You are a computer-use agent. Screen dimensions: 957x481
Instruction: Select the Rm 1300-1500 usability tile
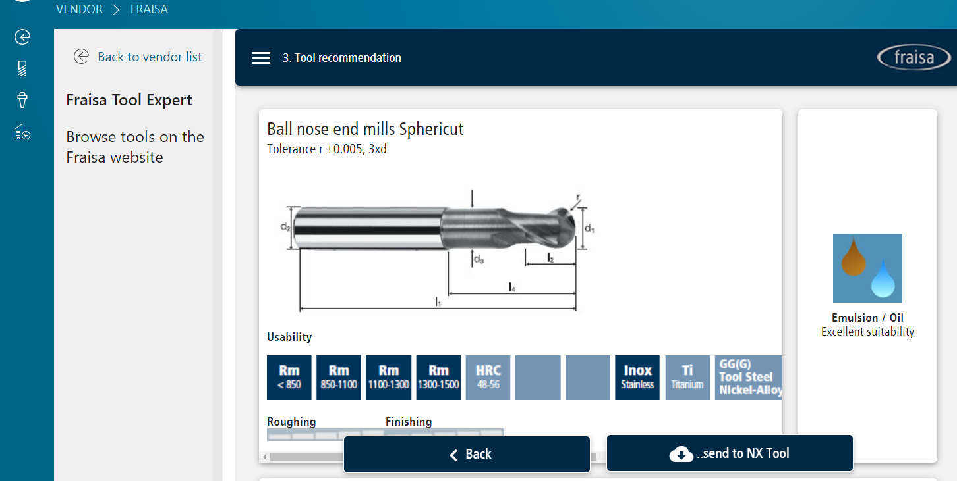(x=438, y=378)
